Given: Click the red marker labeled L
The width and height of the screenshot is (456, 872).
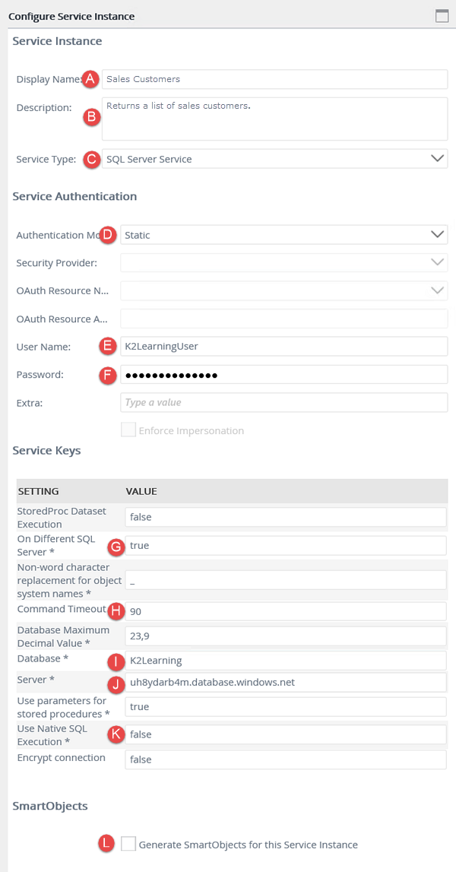Looking at the screenshot, I should coord(106,844).
